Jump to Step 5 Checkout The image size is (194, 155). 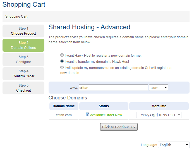pos(23,90)
